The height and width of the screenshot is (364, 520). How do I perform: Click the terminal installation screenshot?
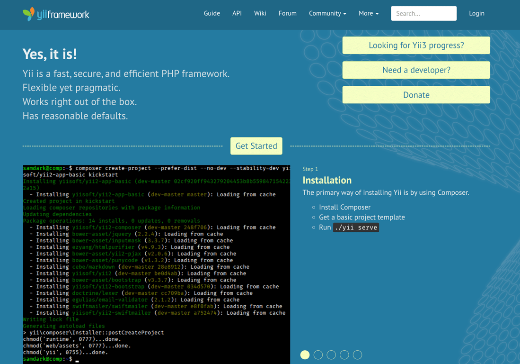157,264
